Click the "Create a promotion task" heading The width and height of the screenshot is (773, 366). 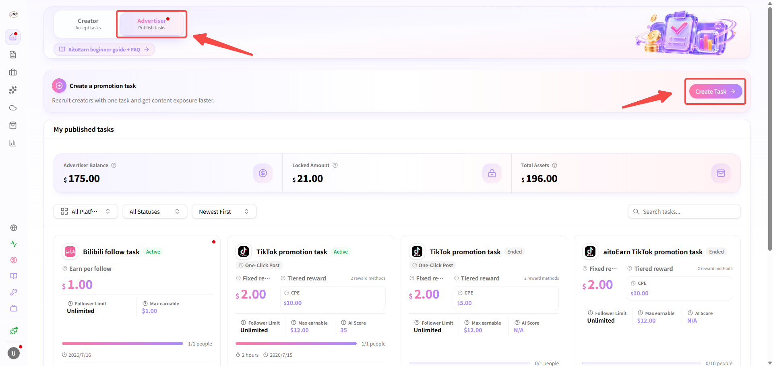click(x=103, y=86)
